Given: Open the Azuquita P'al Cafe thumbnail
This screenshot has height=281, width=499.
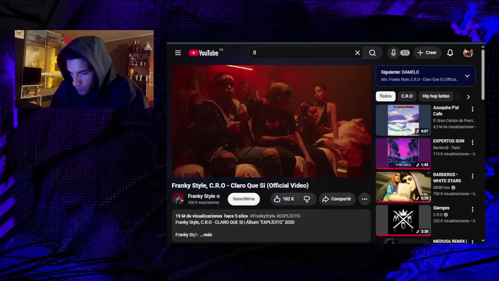Looking at the screenshot, I should (403, 120).
